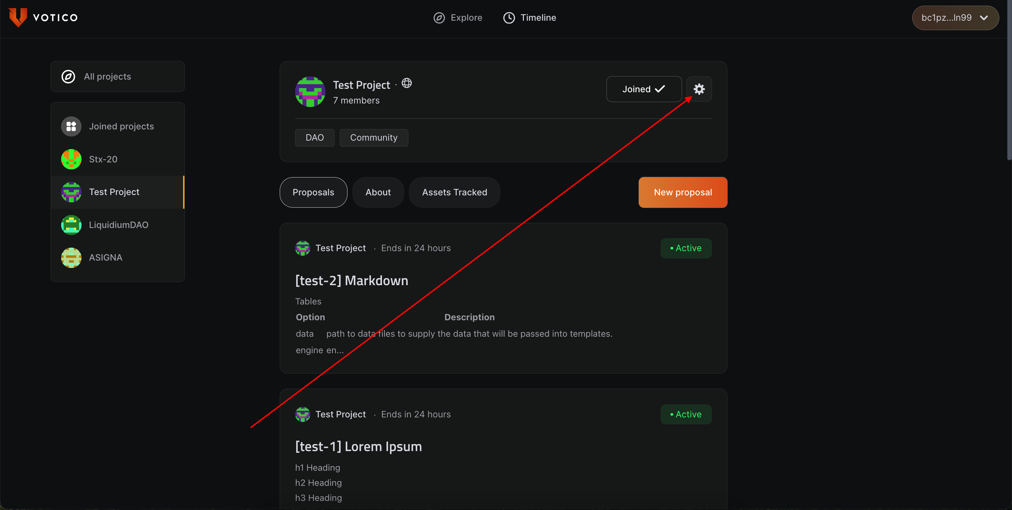Click ASIGNA project avatar icon

pyautogui.click(x=71, y=257)
